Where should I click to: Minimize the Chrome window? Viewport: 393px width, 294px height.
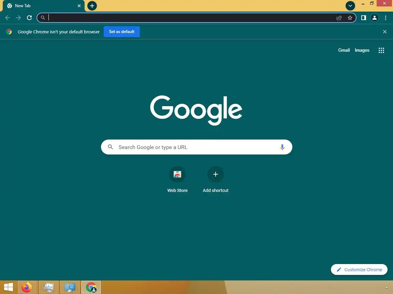363,3
